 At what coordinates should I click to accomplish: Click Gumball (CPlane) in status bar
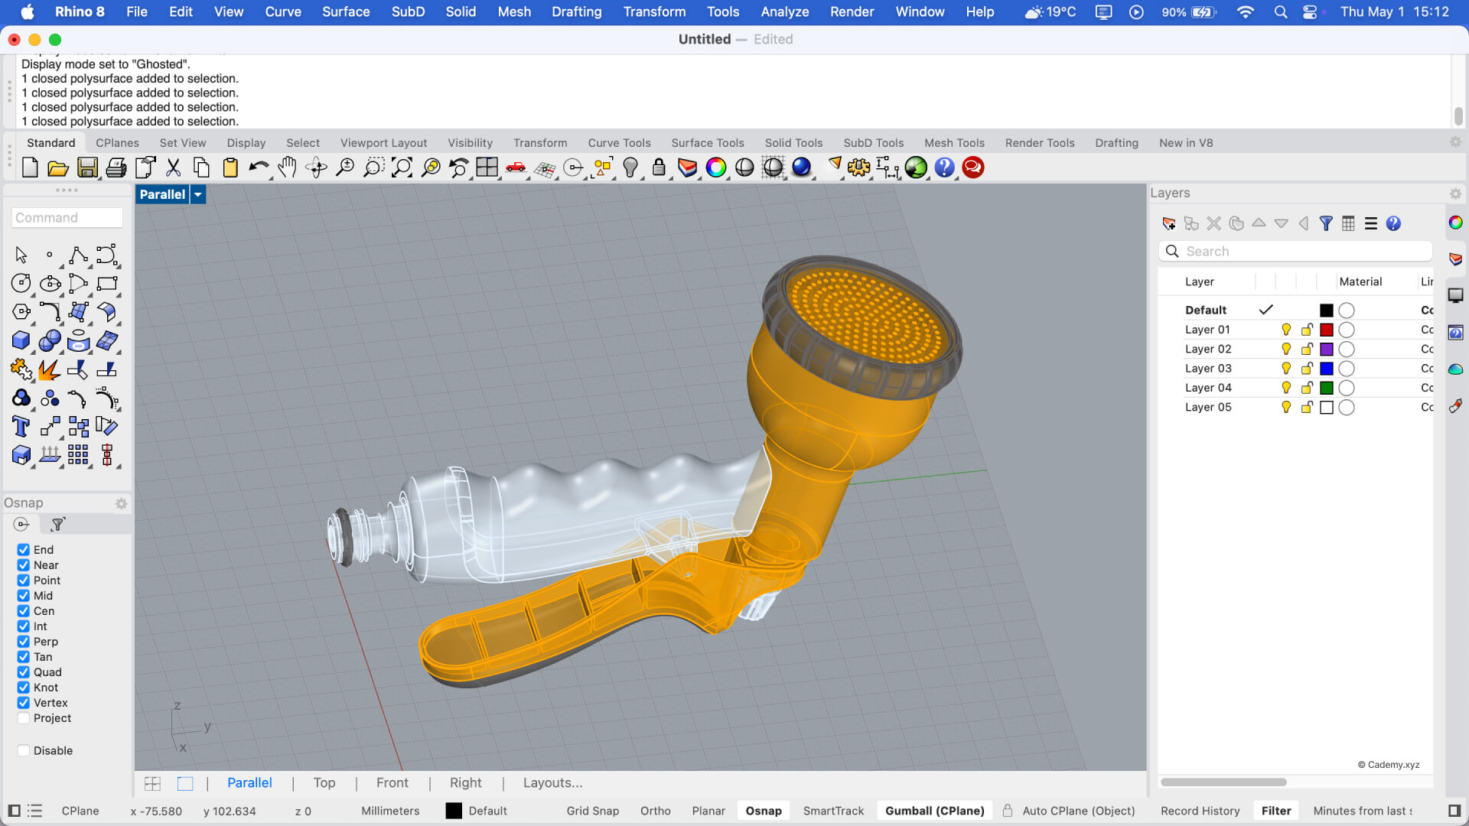[934, 811]
